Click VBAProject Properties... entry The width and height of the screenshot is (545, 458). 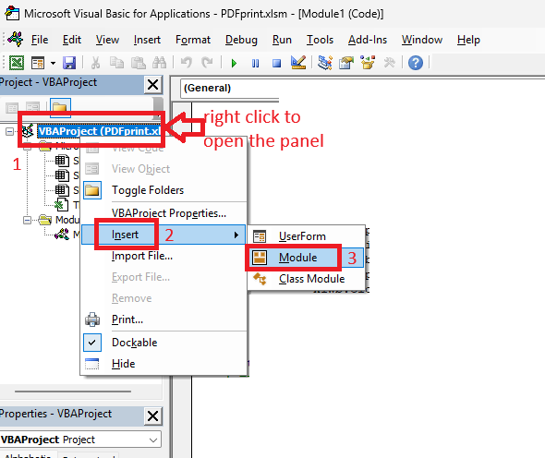tap(169, 212)
